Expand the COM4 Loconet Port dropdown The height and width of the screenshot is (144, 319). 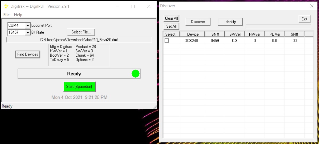(x=28, y=26)
